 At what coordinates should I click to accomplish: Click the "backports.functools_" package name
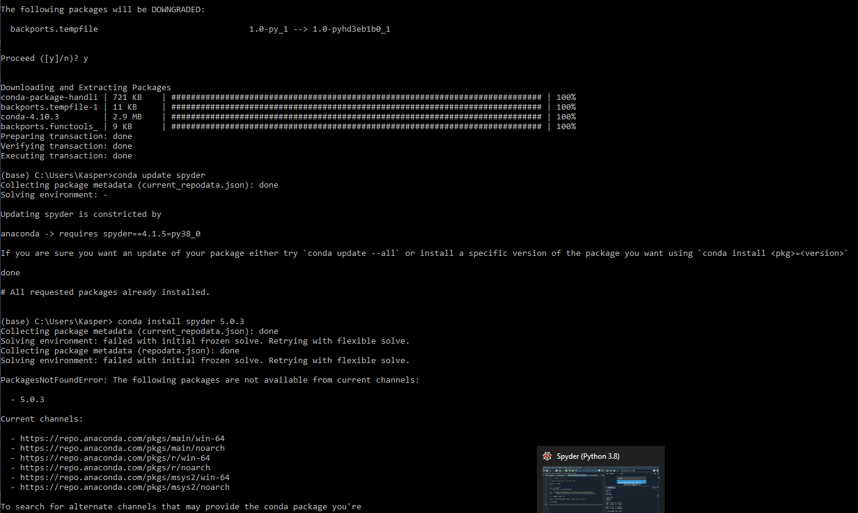pos(49,127)
